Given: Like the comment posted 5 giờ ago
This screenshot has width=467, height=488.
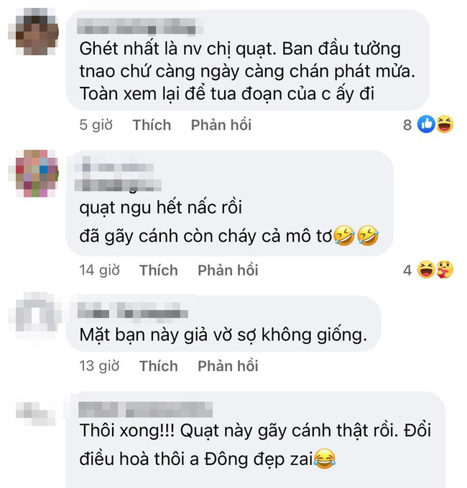Looking at the screenshot, I should [152, 125].
